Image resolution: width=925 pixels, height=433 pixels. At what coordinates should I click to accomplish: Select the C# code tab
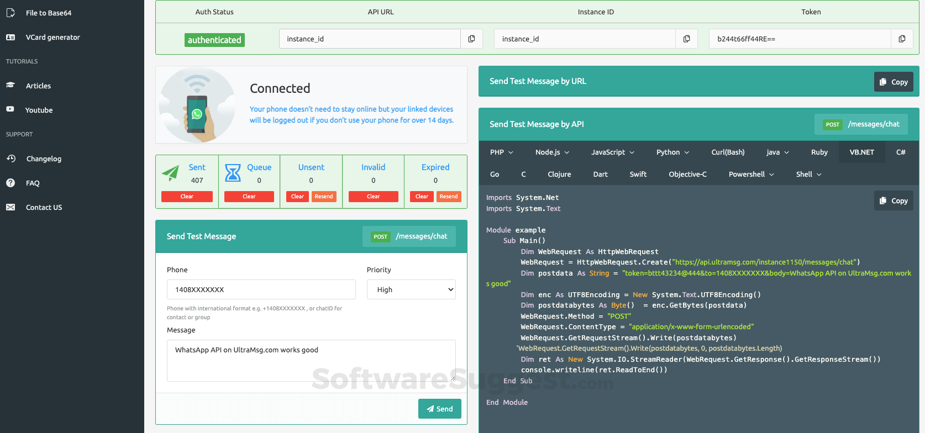click(900, 152)
